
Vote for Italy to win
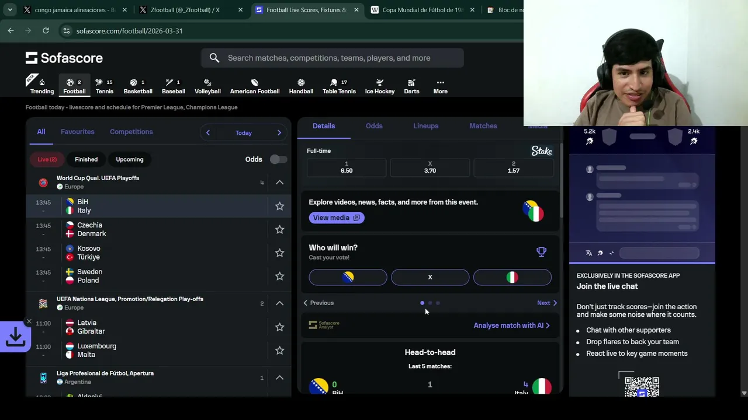pyautogui.click(x=512, y=277)
